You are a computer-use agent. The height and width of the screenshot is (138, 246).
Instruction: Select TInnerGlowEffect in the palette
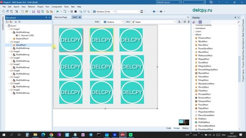pos(205,49)
